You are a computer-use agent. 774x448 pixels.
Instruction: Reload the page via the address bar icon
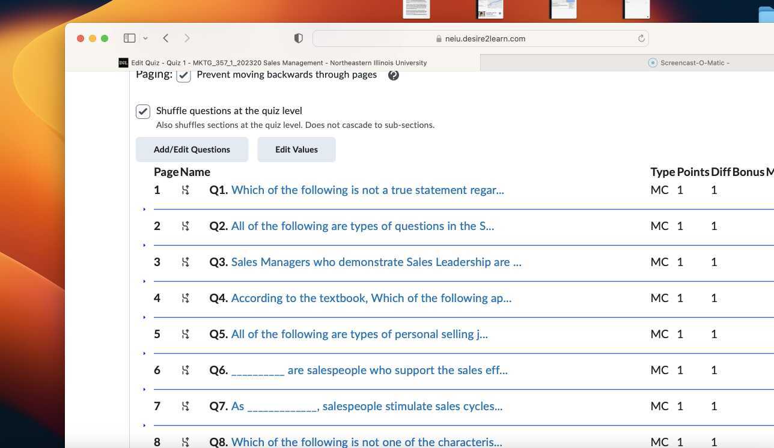coord(641,38)
